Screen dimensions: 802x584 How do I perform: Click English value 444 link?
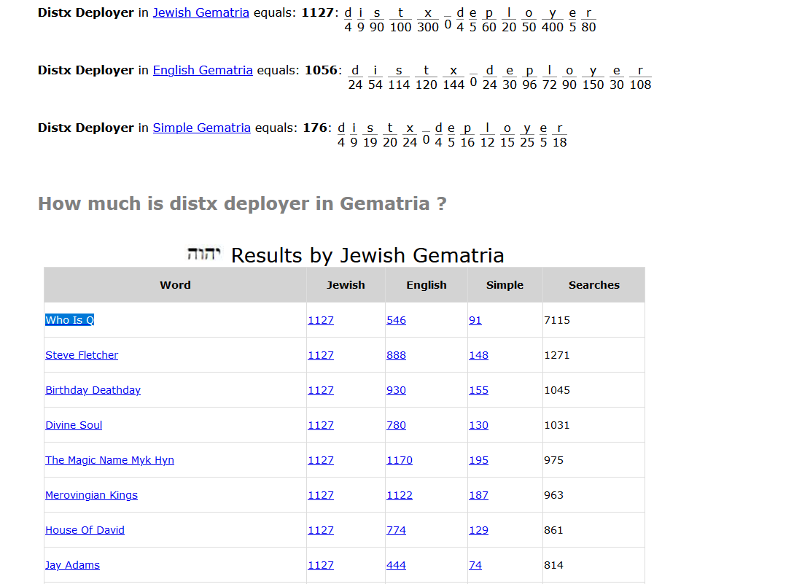pyautogui.click(x=397, y=565)
